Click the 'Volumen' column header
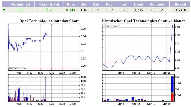This screenshot has width=191, height=107. pos(158,4)
